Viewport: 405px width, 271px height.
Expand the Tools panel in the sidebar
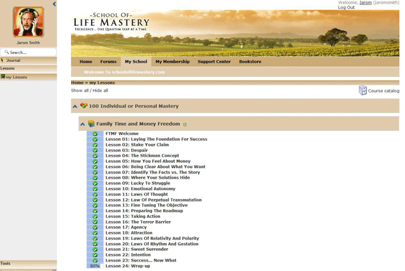pos(28,263)
